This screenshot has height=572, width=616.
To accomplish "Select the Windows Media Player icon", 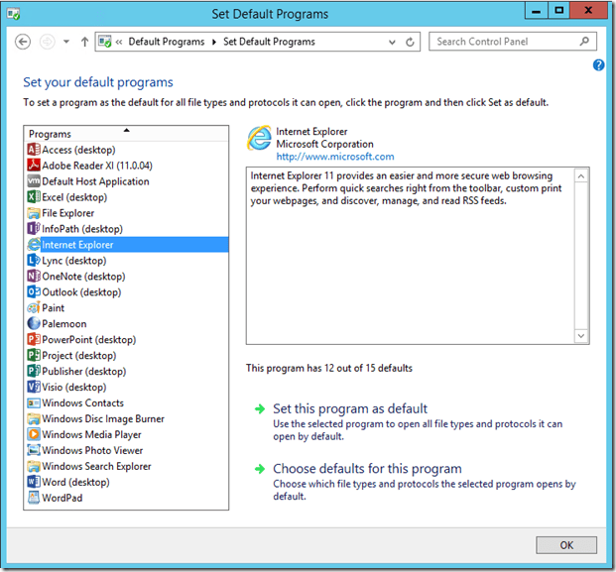I will 34,435.
